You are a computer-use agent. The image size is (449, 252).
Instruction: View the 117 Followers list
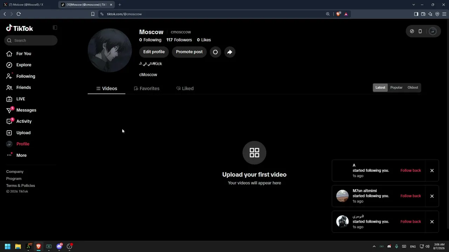click(x=179, y=40)
